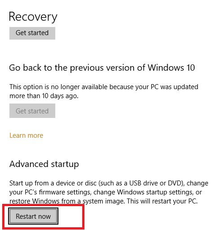Click the 'more than 10 days ago' line
213x230 pixels.
pyautogui.click(x=44, y=96)
